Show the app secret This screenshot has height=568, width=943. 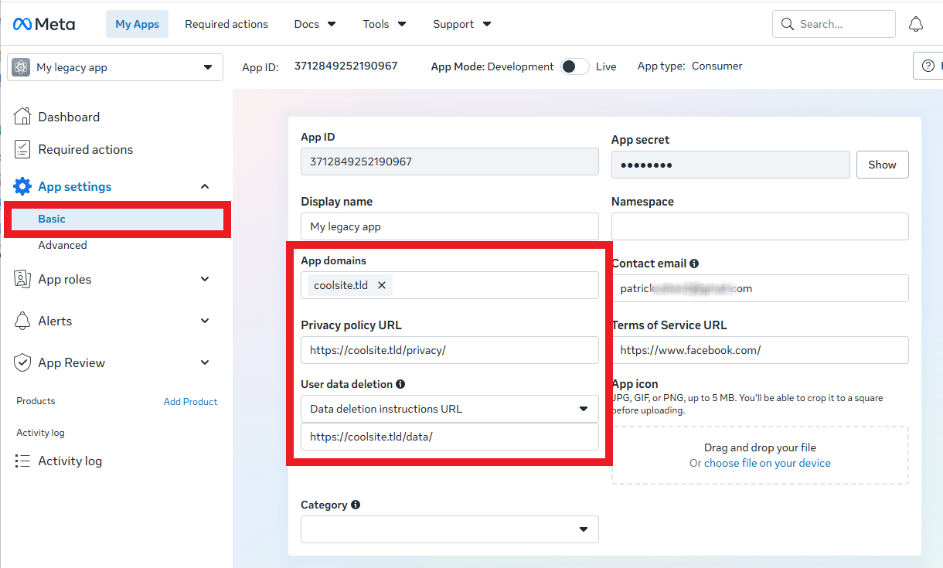point(883,165)
